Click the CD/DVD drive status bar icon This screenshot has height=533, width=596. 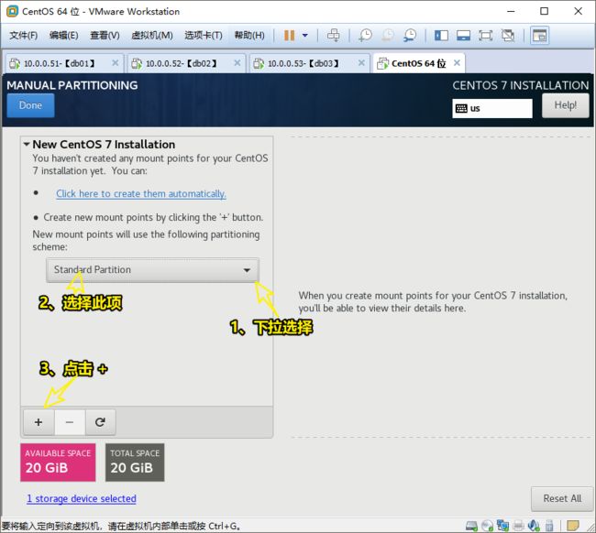point(487,526)
